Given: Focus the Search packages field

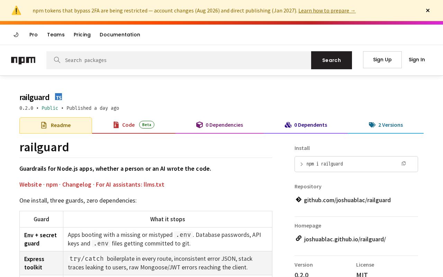Looking at the screenshot, I should (x=179, y=60).
